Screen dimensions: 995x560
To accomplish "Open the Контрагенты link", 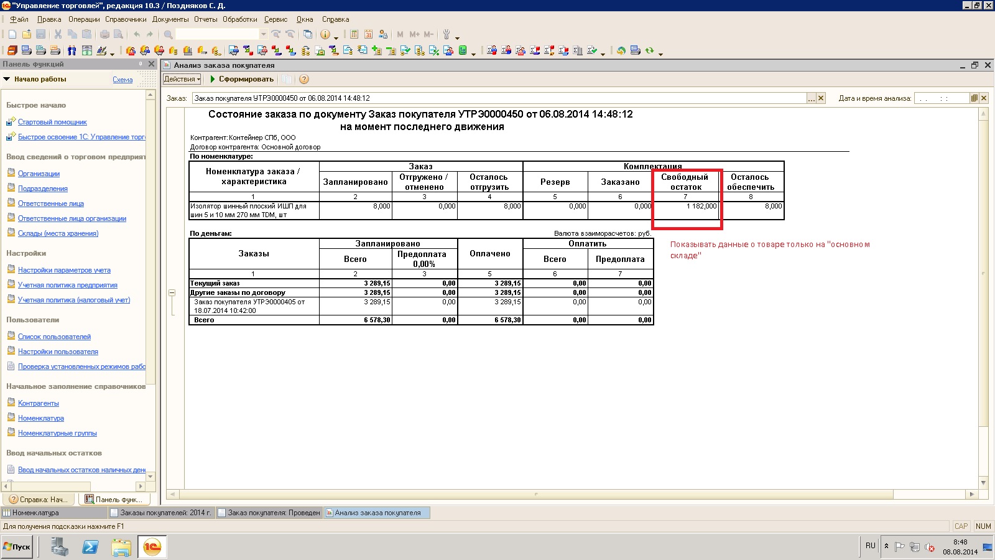I will coord(38,403).
